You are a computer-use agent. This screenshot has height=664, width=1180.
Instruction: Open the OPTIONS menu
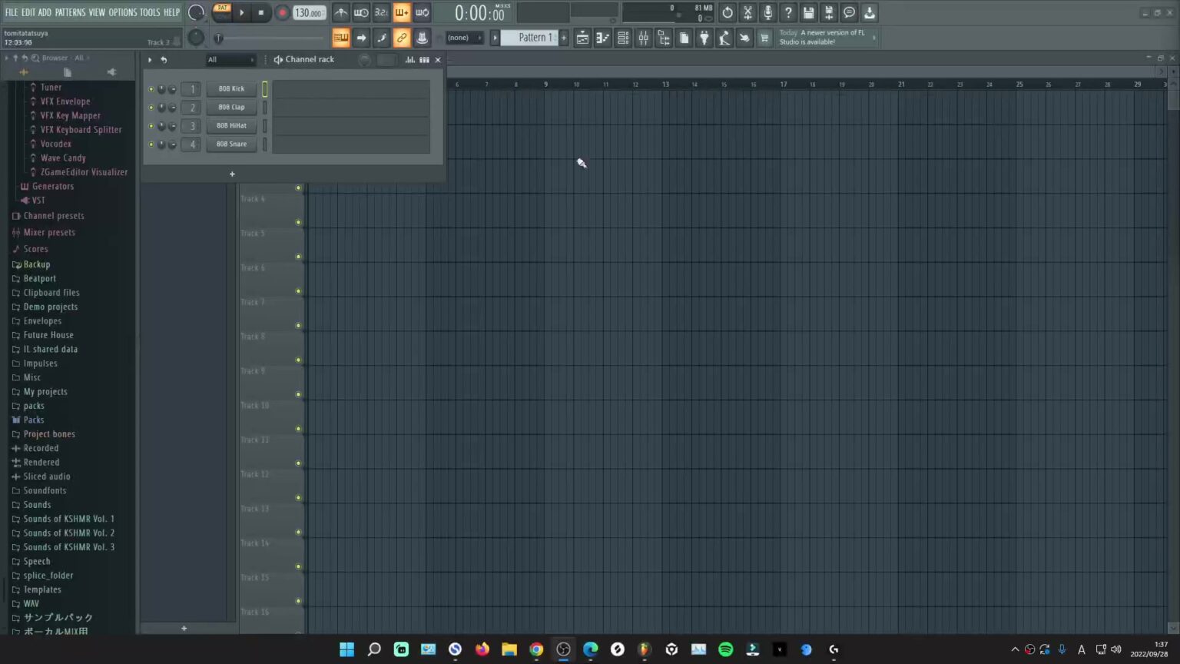pyautogui.click(x=122, y=12)
